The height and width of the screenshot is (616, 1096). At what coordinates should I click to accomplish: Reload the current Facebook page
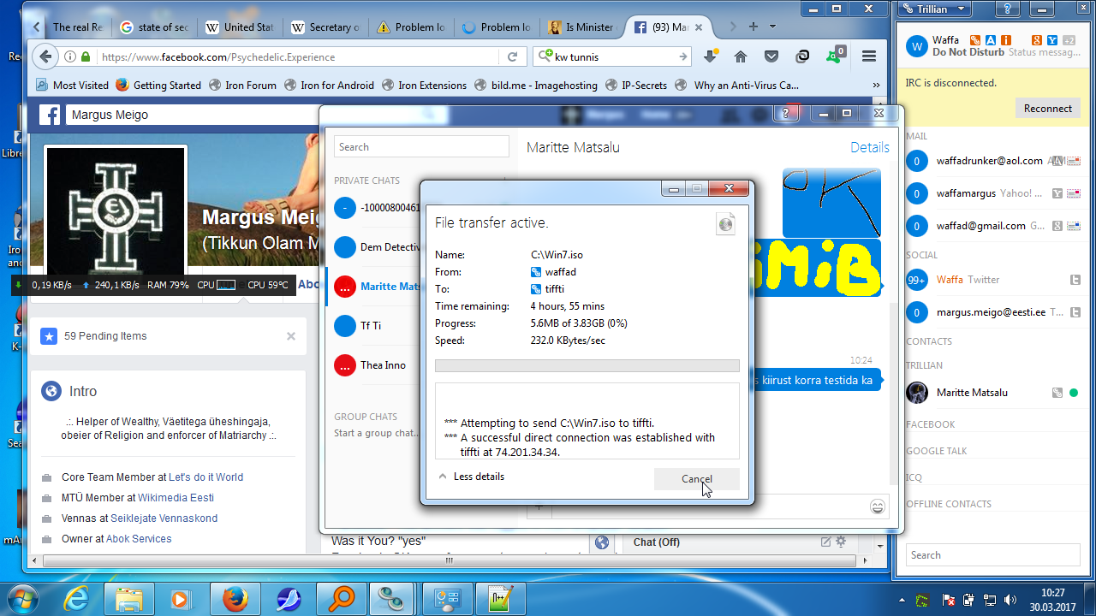(512, 57)
